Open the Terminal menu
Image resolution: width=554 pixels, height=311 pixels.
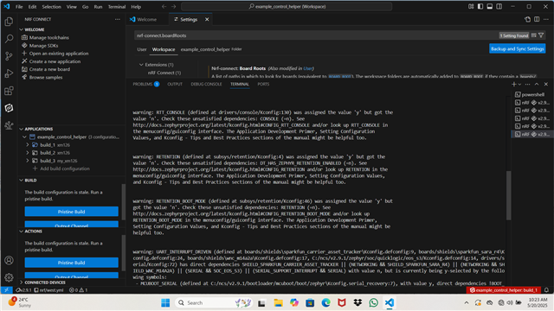point(117,7)
